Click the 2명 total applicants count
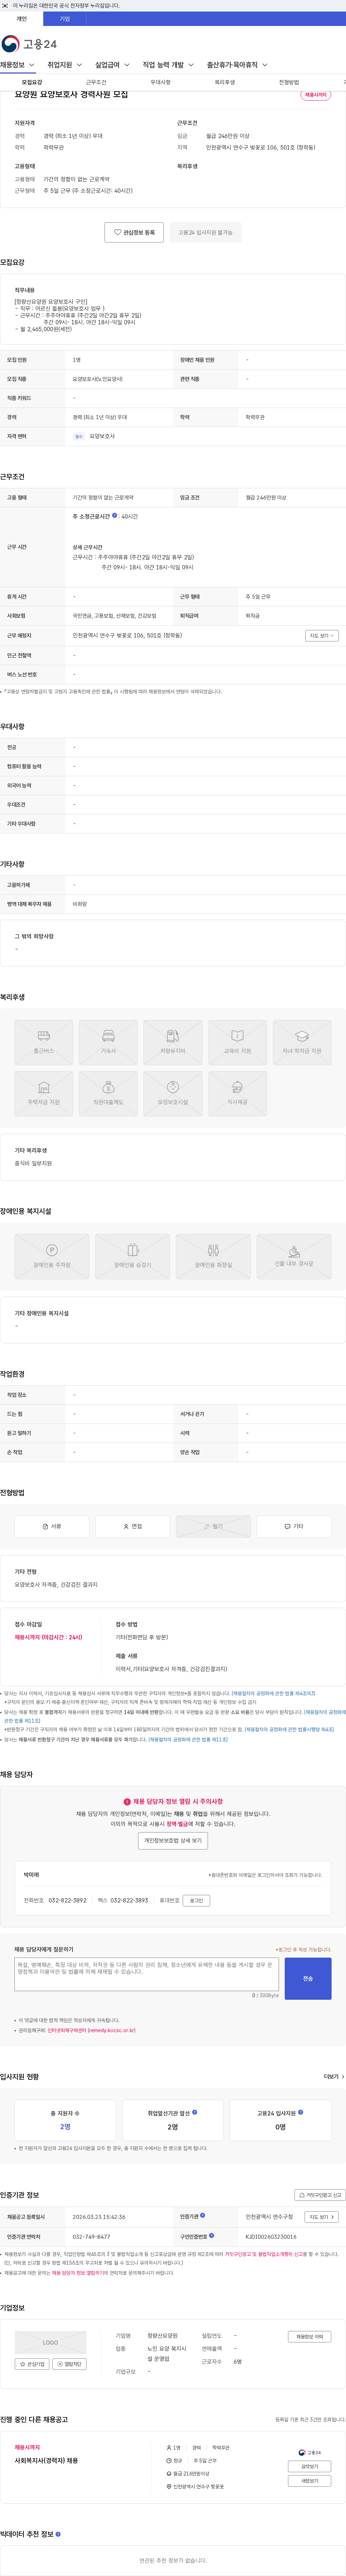Image resolution: width=346 pixels, height=2576 pixels. coord(65,2127)
